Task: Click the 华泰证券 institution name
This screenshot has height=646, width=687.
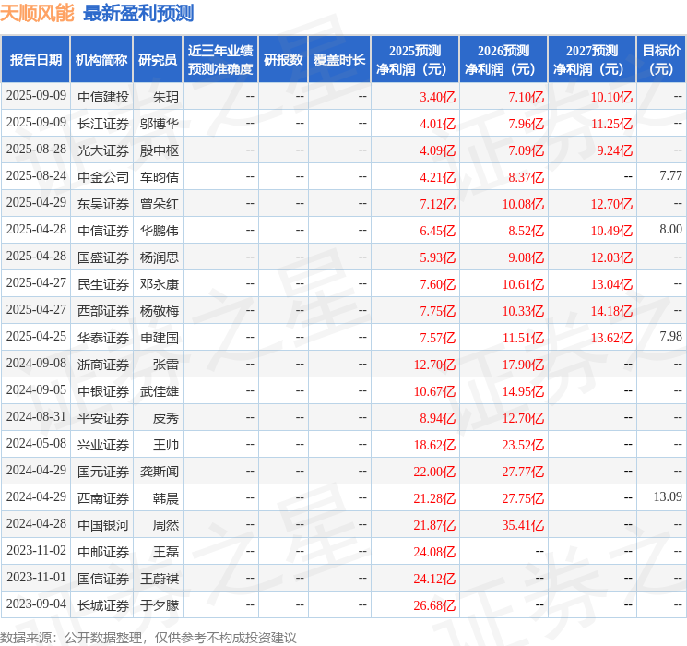Action: [102, 337]
